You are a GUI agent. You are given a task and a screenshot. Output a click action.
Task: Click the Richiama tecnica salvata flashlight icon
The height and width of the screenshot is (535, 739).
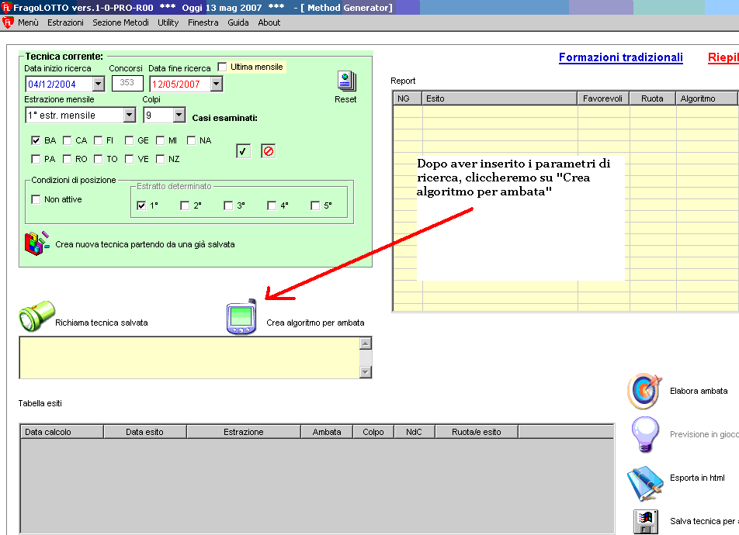click(x=33, y=319)
